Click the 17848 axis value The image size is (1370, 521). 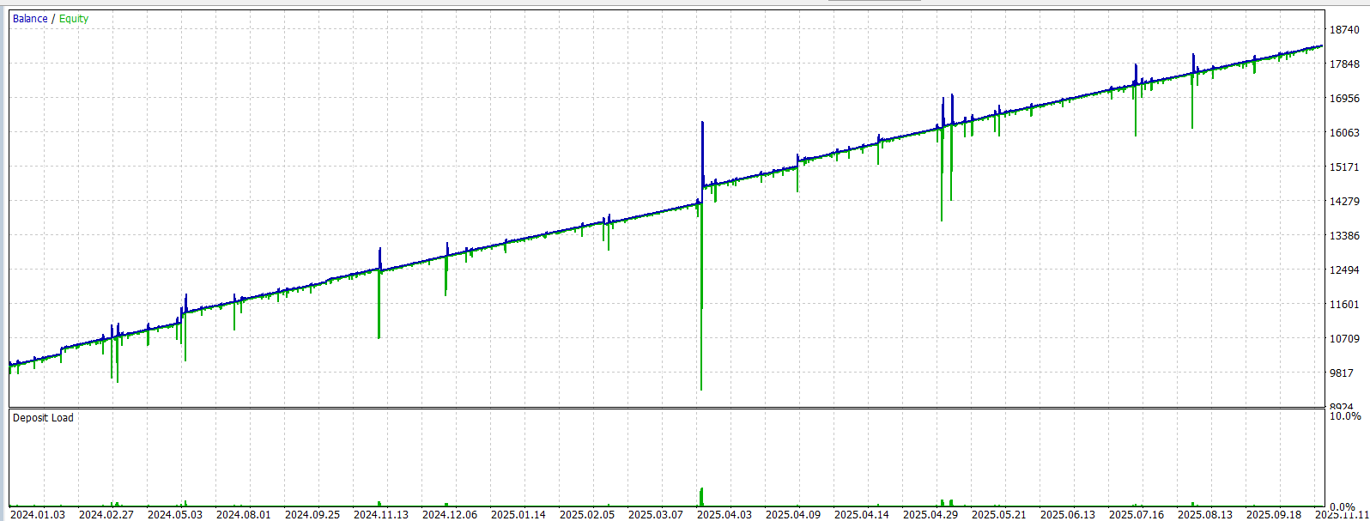coord(1344,64)
